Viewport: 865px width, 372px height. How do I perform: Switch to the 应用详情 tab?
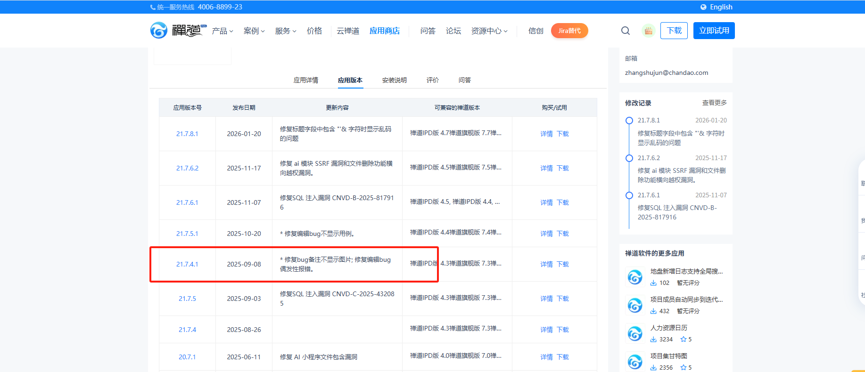pos(305,80)
